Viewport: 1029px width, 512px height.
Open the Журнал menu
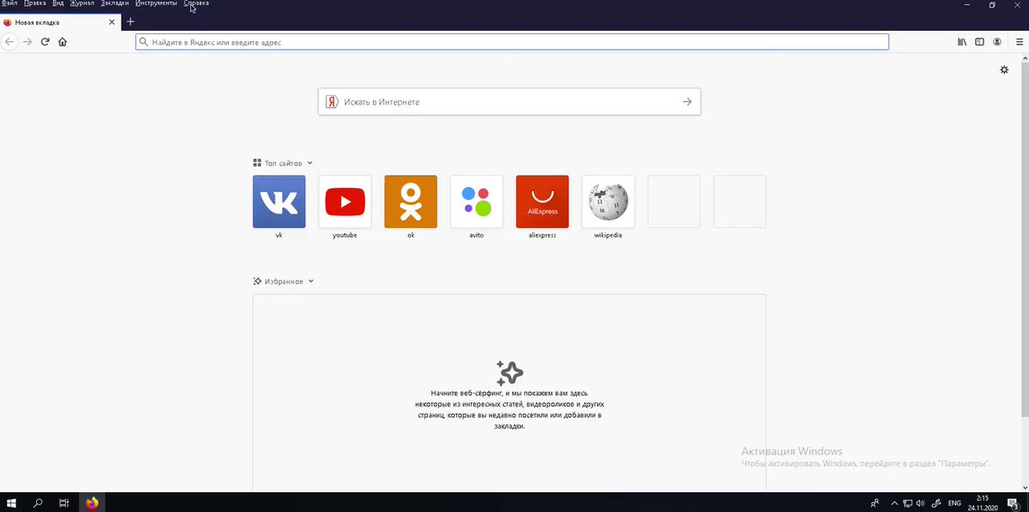click(81, 3)
